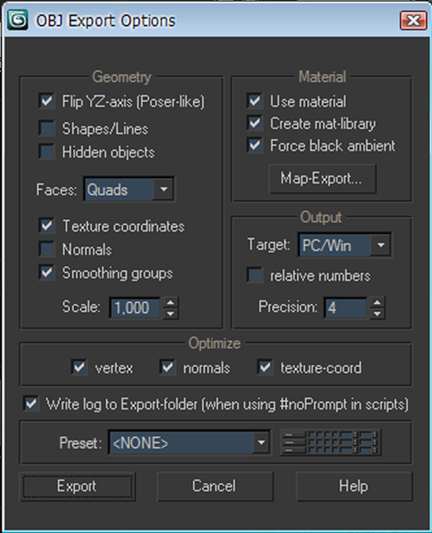Enable the relative numbers checkbox

255,276
